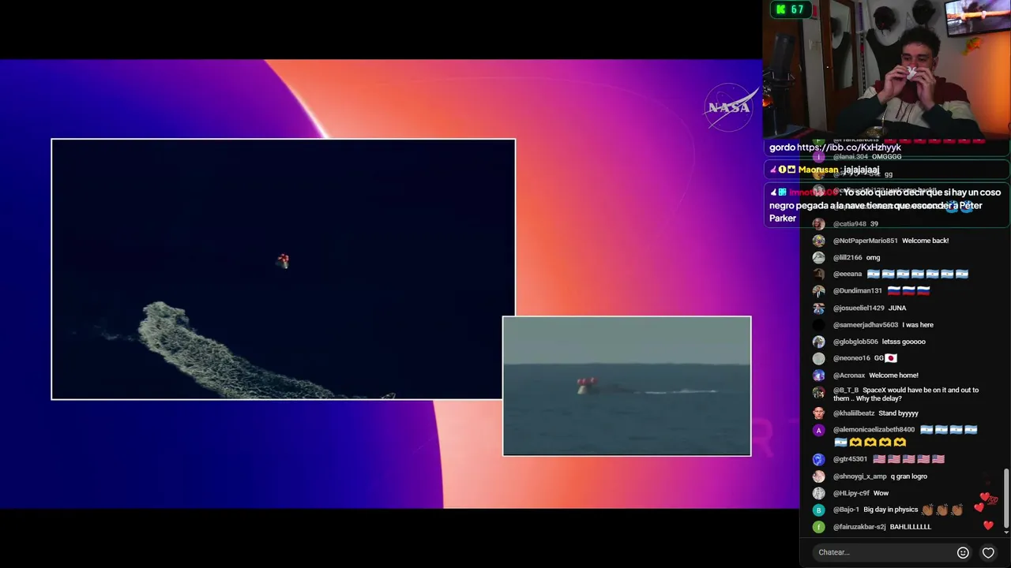Click the 'Big day in physics' message
The height and width of the screenshot is (568, 1011).
[891, 510]
